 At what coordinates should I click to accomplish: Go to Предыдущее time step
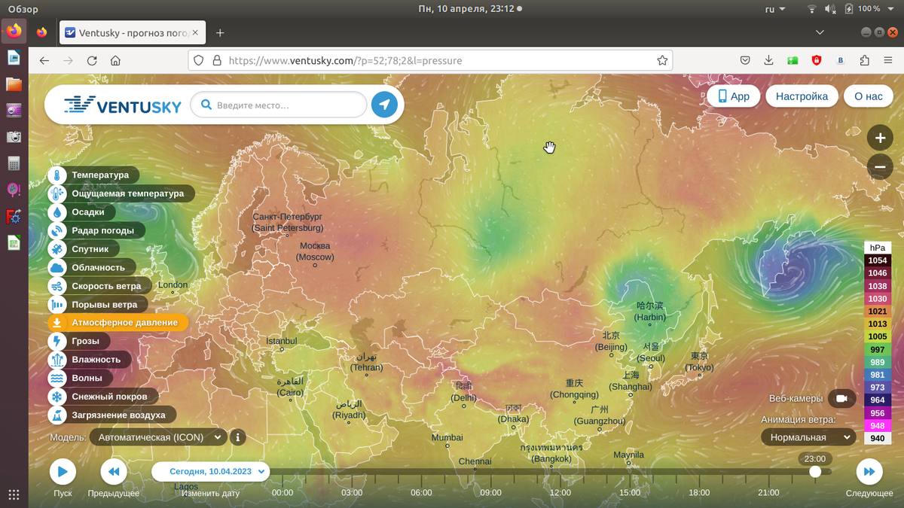[x=114, y=472]
